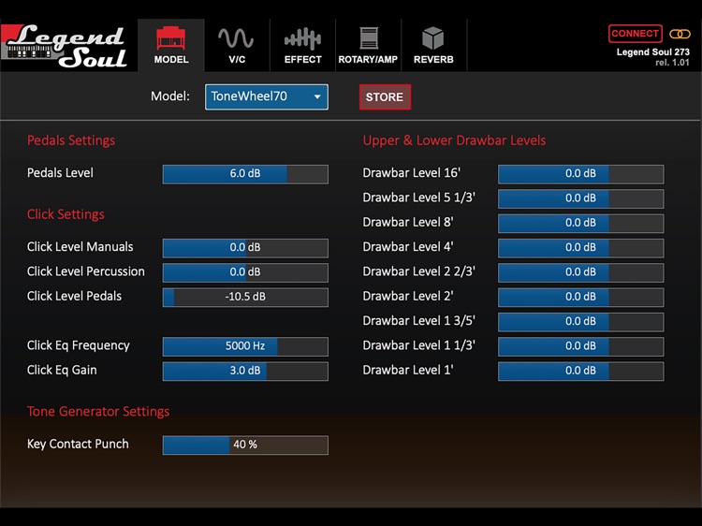Adjust the Drawbar Level 1' slider
This screenshot has width=702, height=526.
click(x=580, y=371)
